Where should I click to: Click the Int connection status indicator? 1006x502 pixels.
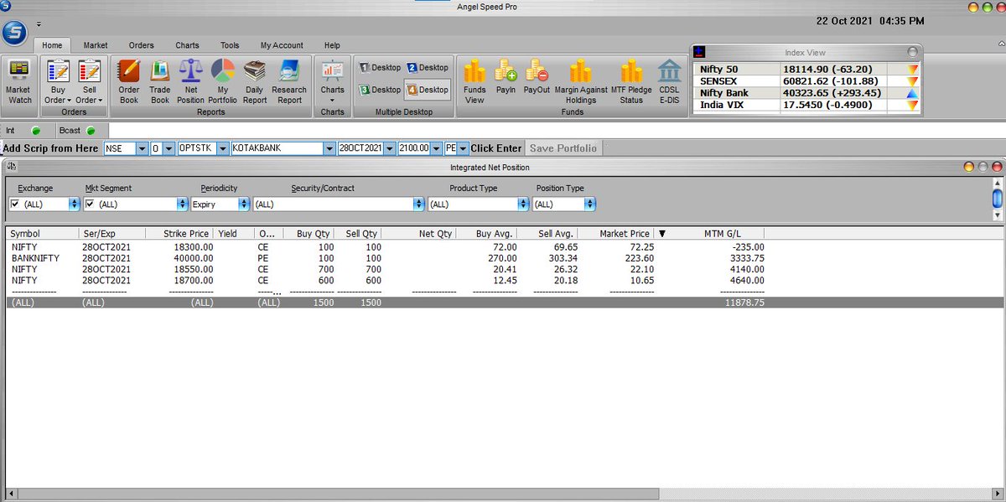36,131
